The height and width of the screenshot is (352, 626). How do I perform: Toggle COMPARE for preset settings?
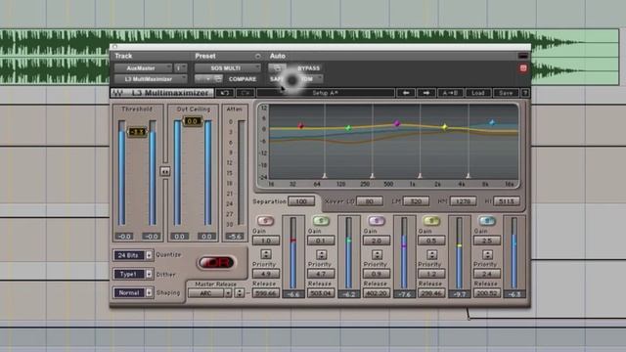[243, 79]
